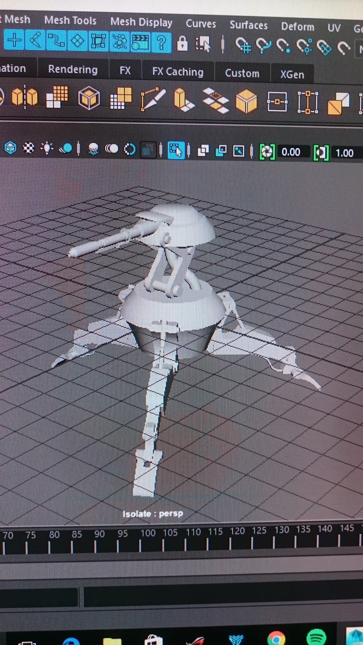
Task: Click the Make Live surface magnet icon
Action: click(x=344, y=48)
